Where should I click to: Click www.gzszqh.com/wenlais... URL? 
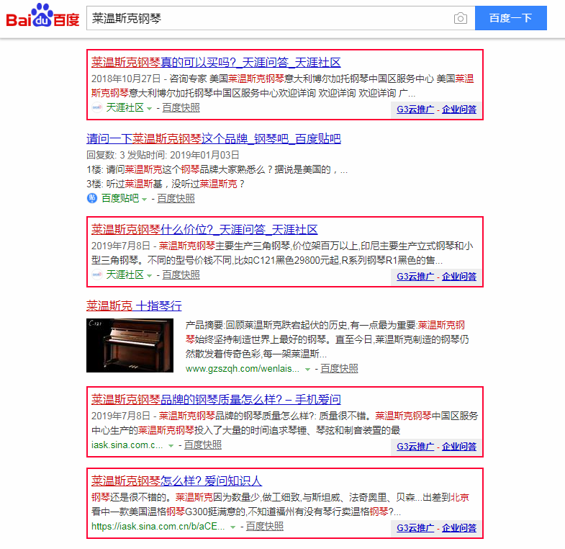point(242,369)
